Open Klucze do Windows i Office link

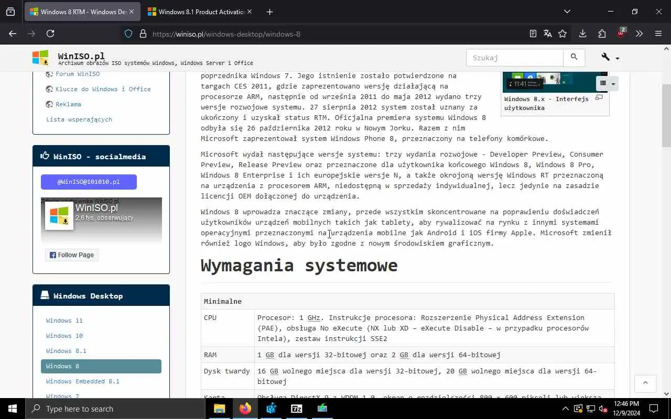103,89
